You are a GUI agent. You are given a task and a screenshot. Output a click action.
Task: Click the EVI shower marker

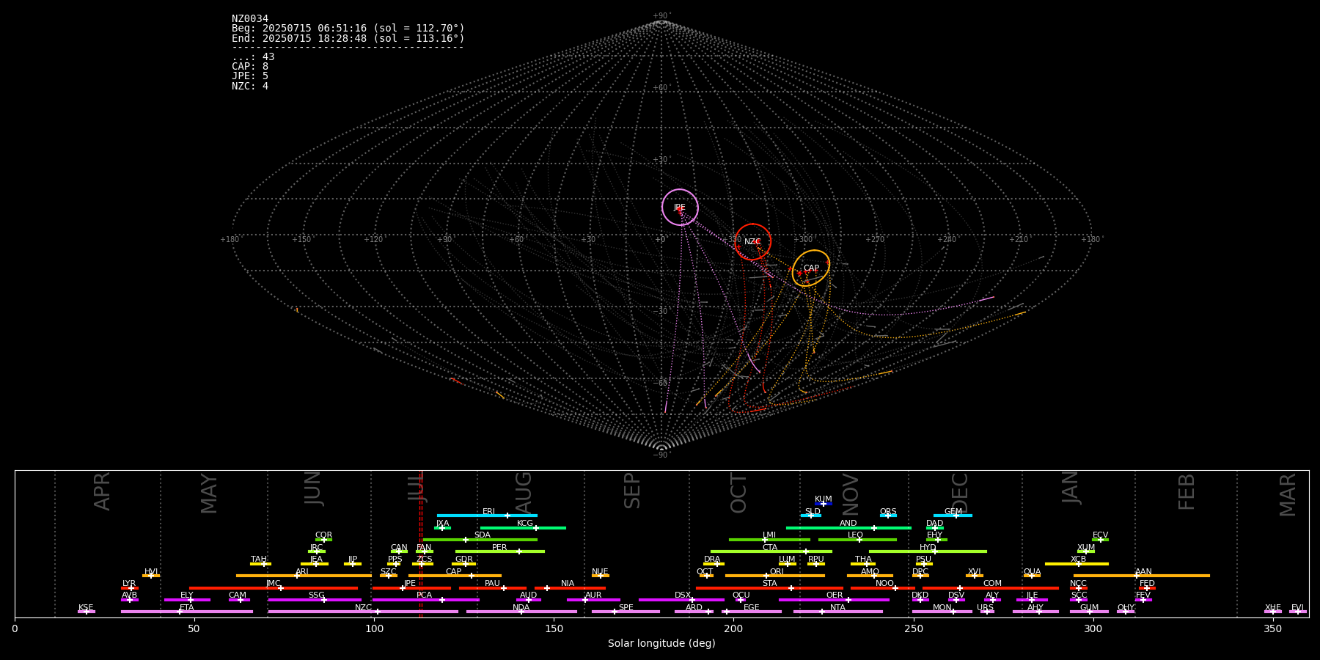(1298, 612)
